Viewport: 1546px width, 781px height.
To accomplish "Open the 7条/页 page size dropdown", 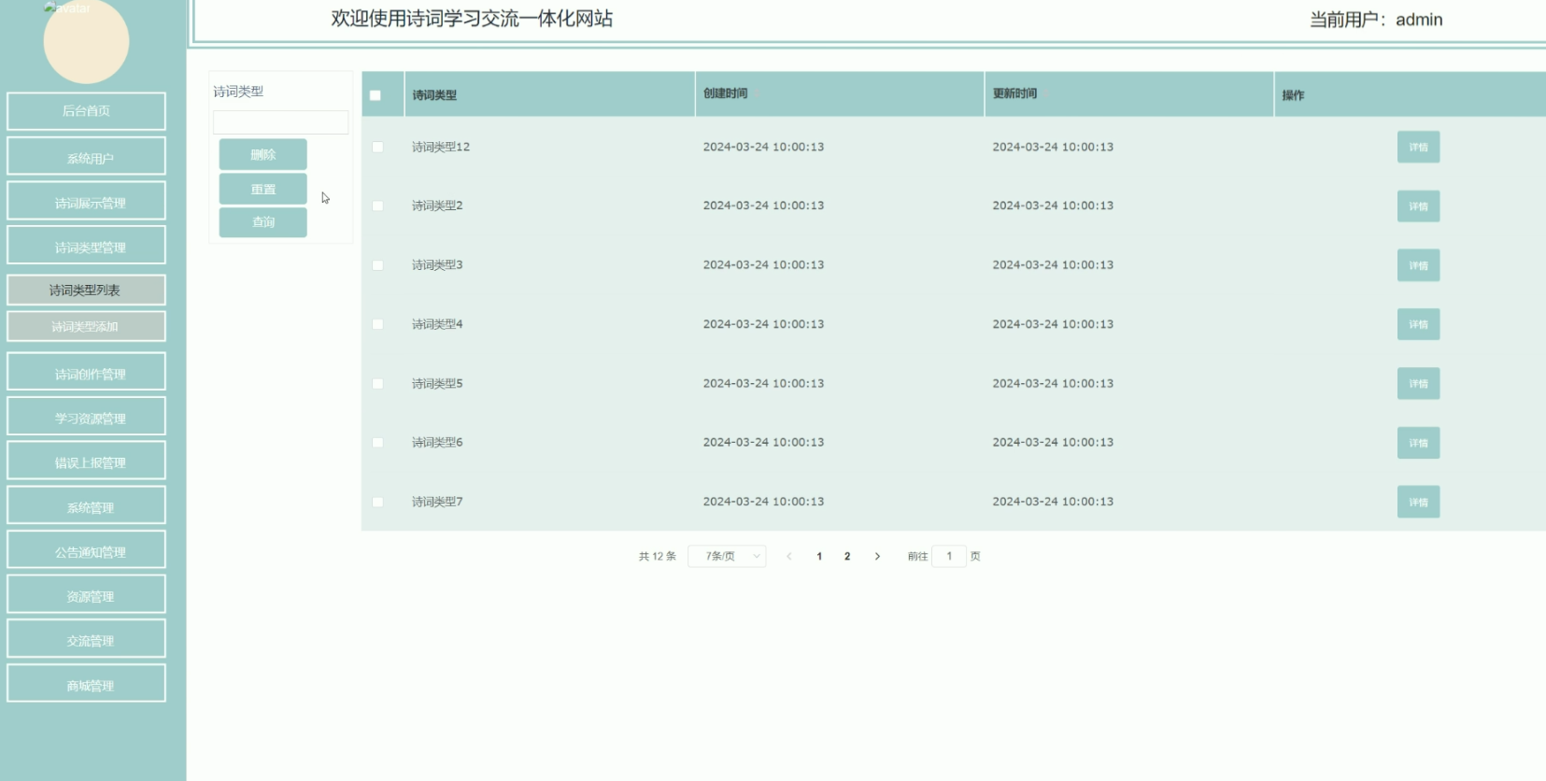I will pos(727,556).
